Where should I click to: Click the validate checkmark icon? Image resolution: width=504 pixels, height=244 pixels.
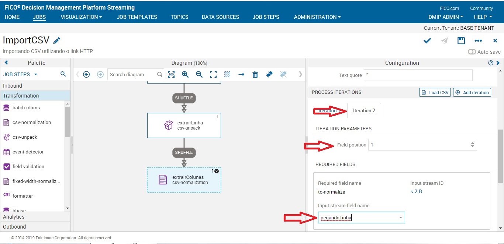pos(427,40)
